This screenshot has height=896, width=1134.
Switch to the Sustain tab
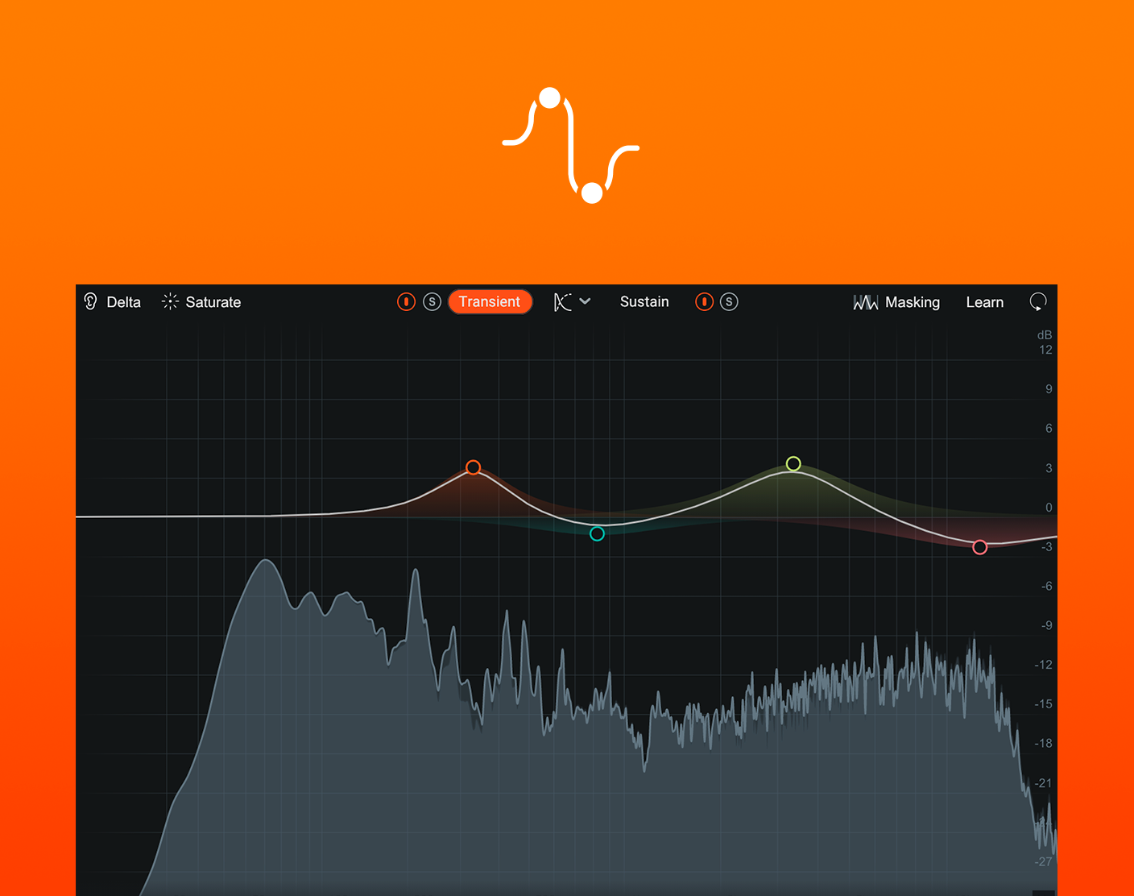pos(644,301)
